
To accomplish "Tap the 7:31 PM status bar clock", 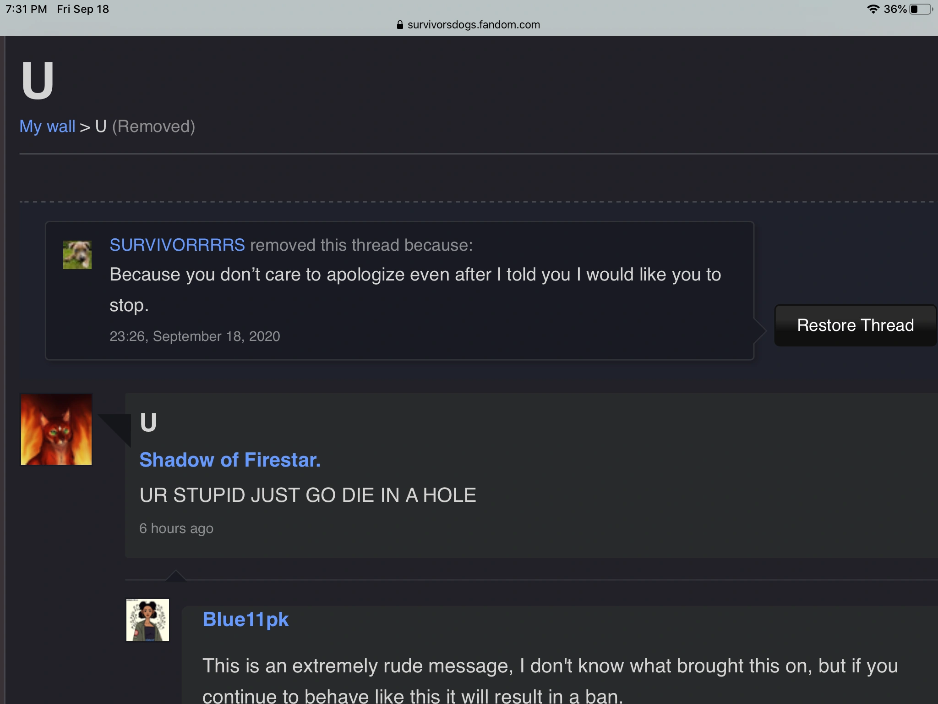I will point(26,9).
